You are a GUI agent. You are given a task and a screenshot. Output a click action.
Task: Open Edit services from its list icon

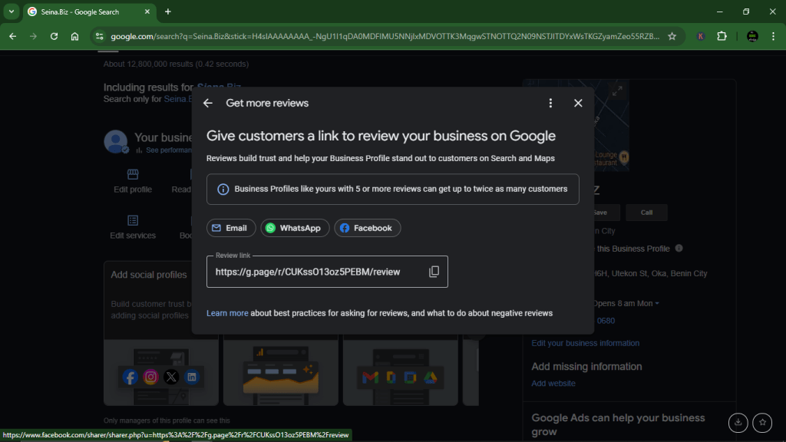coord(132,220)
